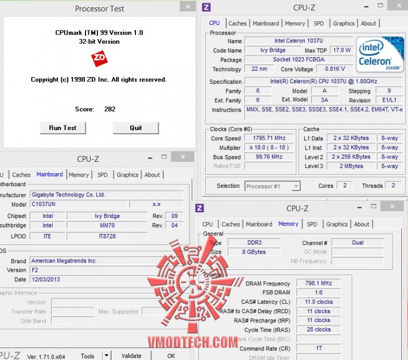
Task: Minimize the top CPU-Z window
Action: click(x=367, y=6)
